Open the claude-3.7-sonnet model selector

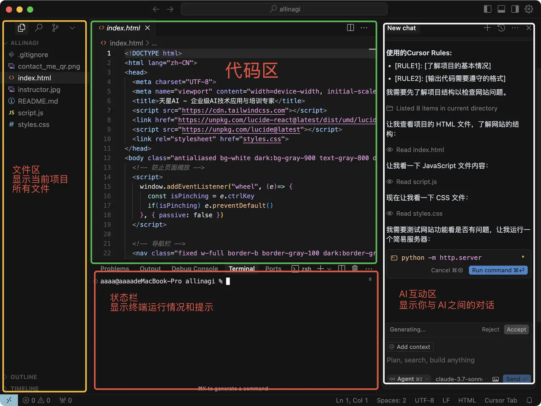pyautogui.click(x=459, y=379)
